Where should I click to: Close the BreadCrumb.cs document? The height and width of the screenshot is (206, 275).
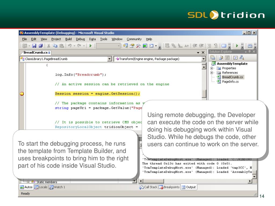click(x=203, y=53)
